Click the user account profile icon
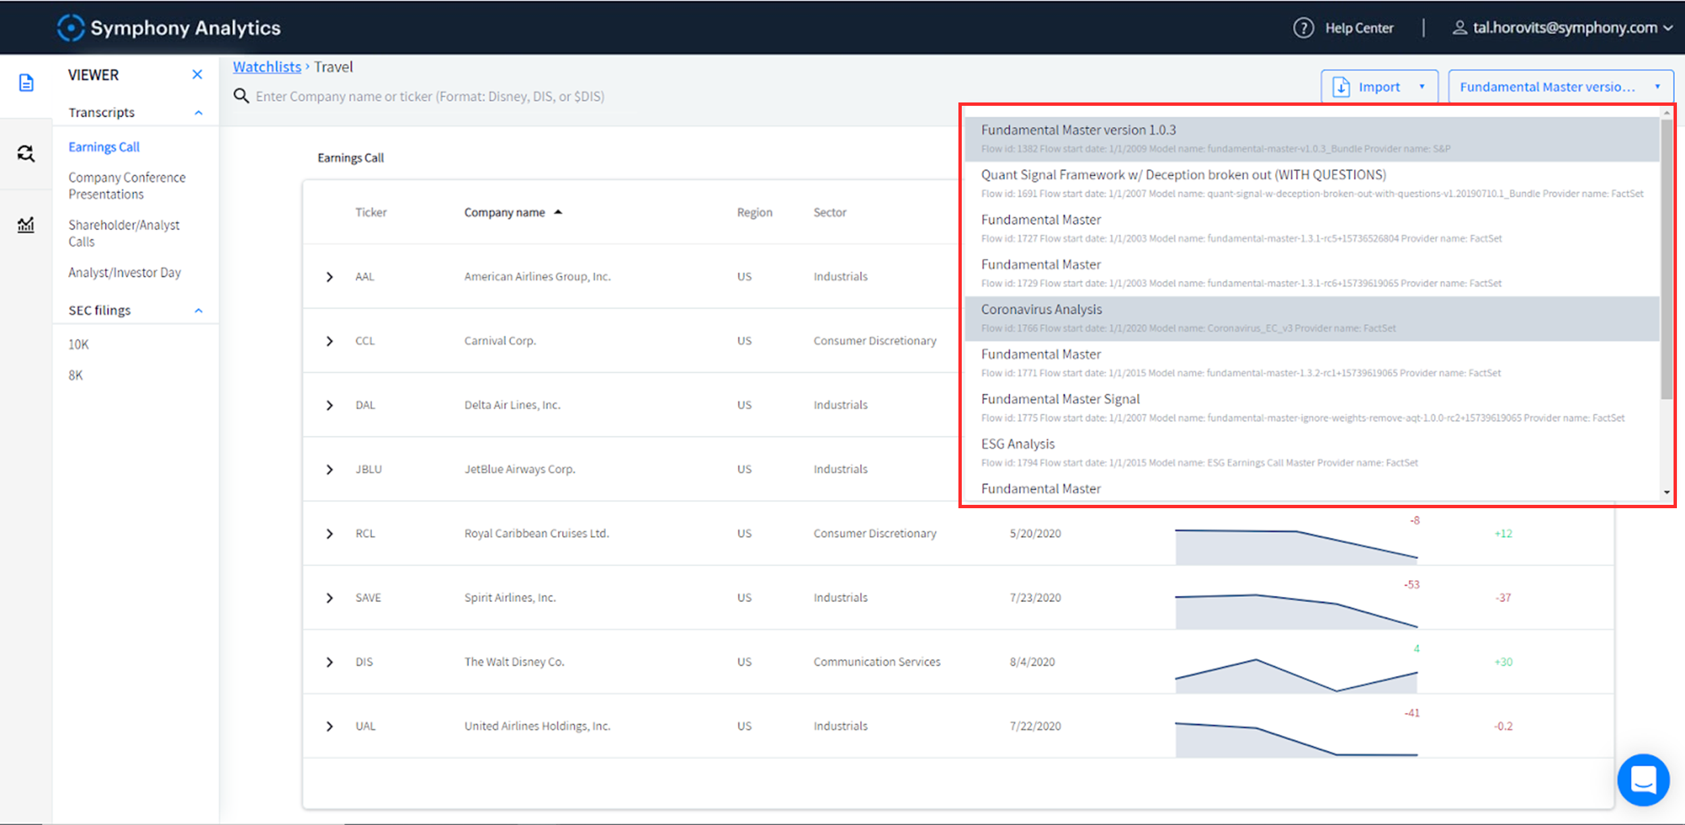 (1459, 28)
